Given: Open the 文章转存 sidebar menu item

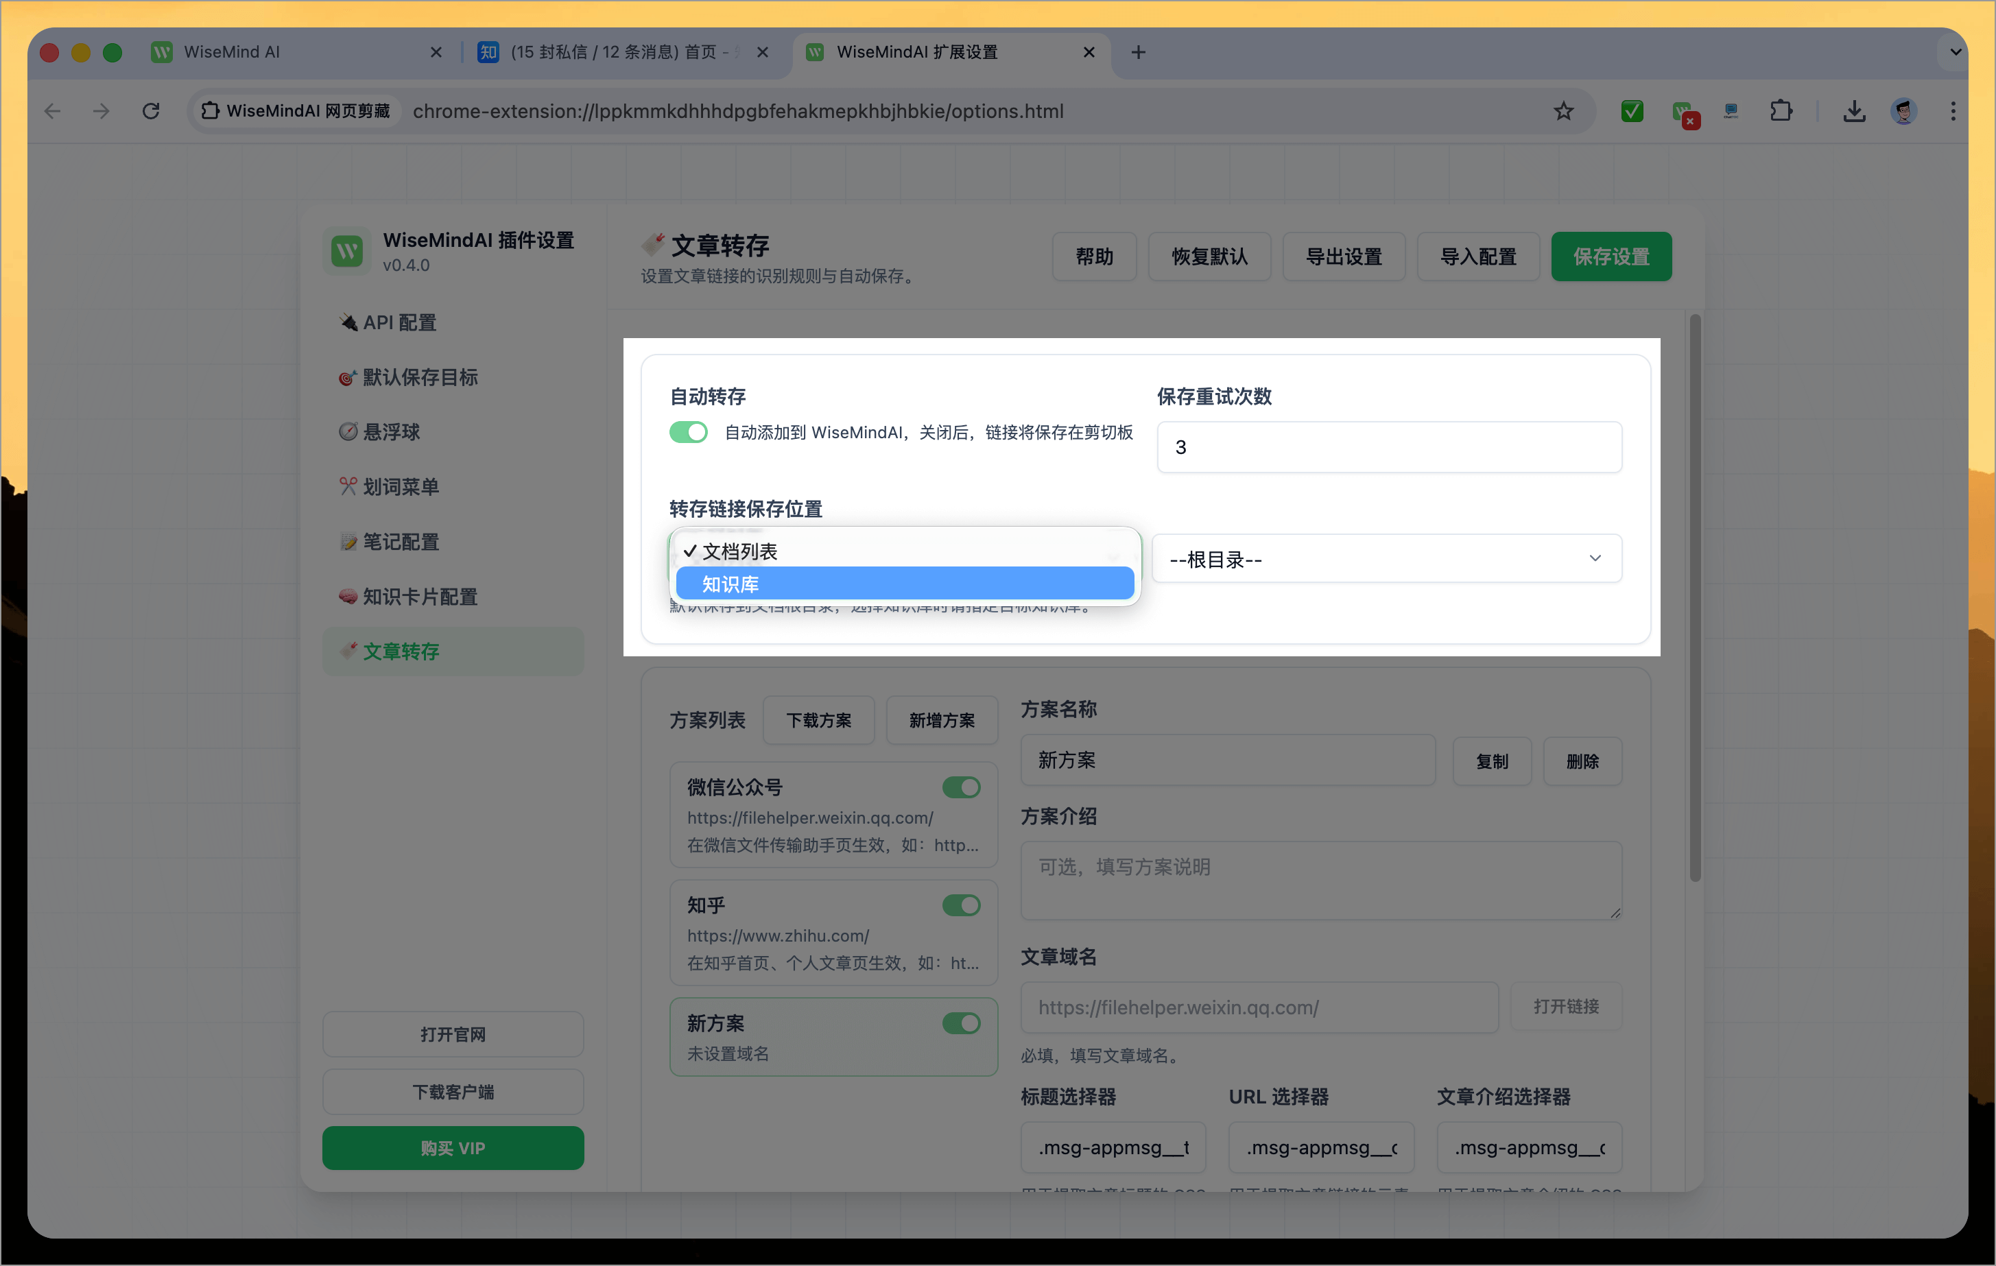Looking at the screenshot, I should tap(401, 652).
